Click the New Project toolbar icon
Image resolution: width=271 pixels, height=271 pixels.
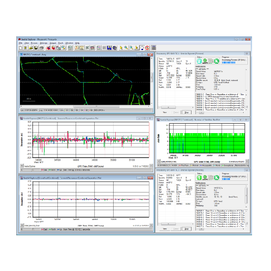[21, 48]
